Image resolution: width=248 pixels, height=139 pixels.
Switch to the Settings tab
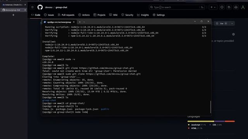159,15
